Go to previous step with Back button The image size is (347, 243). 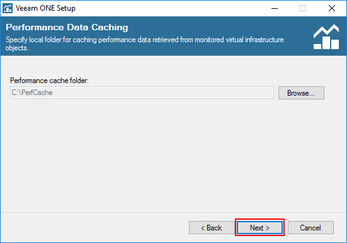click(212, 227)
